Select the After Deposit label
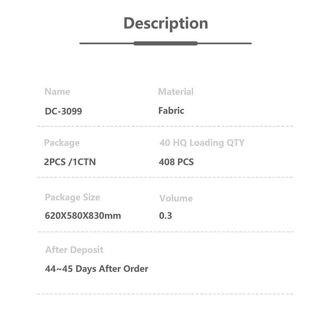This screenshot has height=310, width=321. tap(74, 250)
